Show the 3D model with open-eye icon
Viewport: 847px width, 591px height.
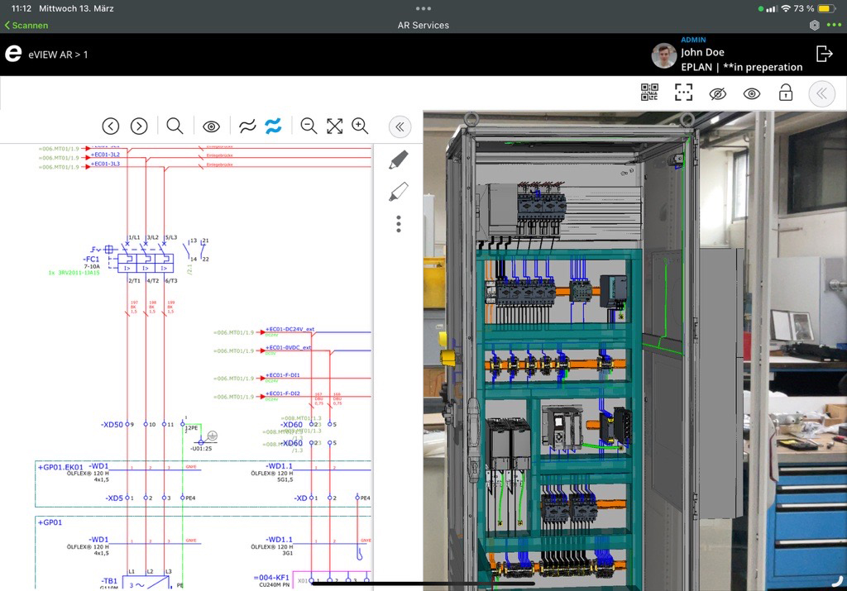click(x=751, y=93)
